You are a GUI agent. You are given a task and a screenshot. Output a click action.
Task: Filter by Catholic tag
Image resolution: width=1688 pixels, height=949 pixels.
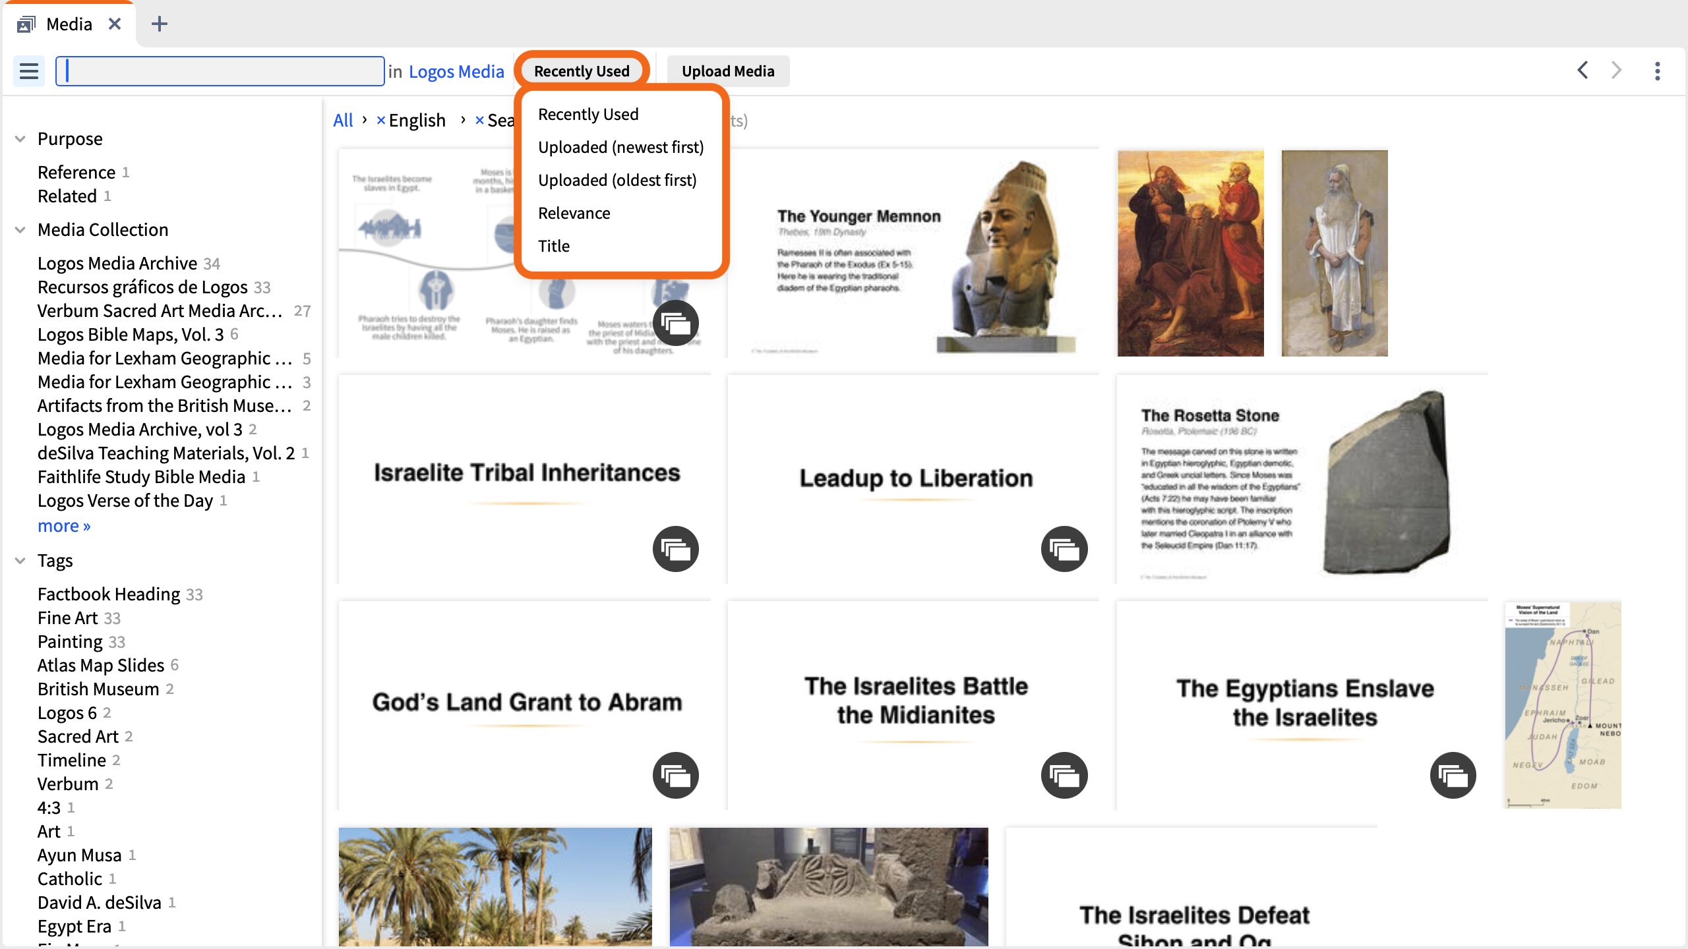[70, 879]
